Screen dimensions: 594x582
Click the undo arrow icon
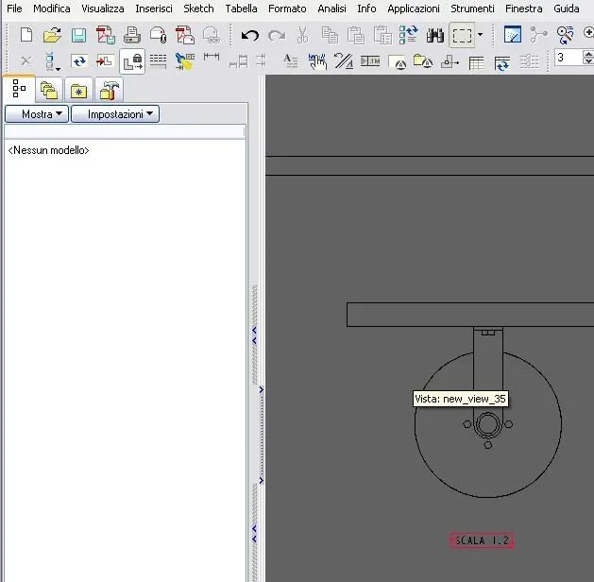tap(250, 36)
